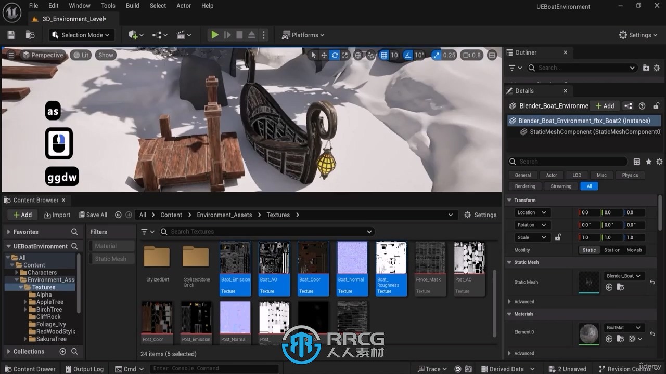
Task: Open the Selection Mode dropdown
Action: pyautogui.click(x=82, y=35)
